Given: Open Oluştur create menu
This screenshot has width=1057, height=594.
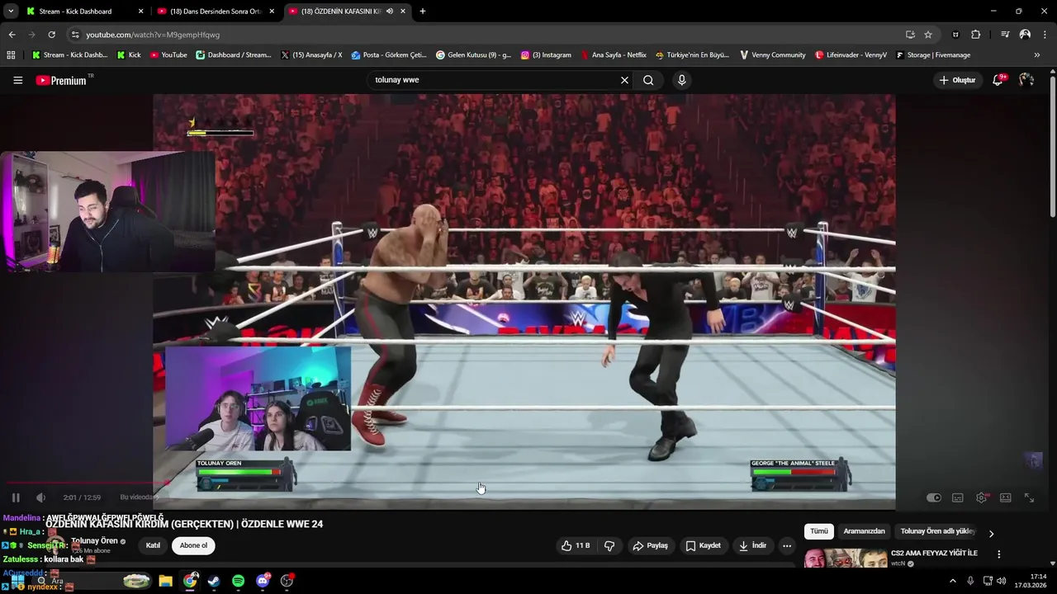Looking at the screenshot, I should tap(958, 80).
